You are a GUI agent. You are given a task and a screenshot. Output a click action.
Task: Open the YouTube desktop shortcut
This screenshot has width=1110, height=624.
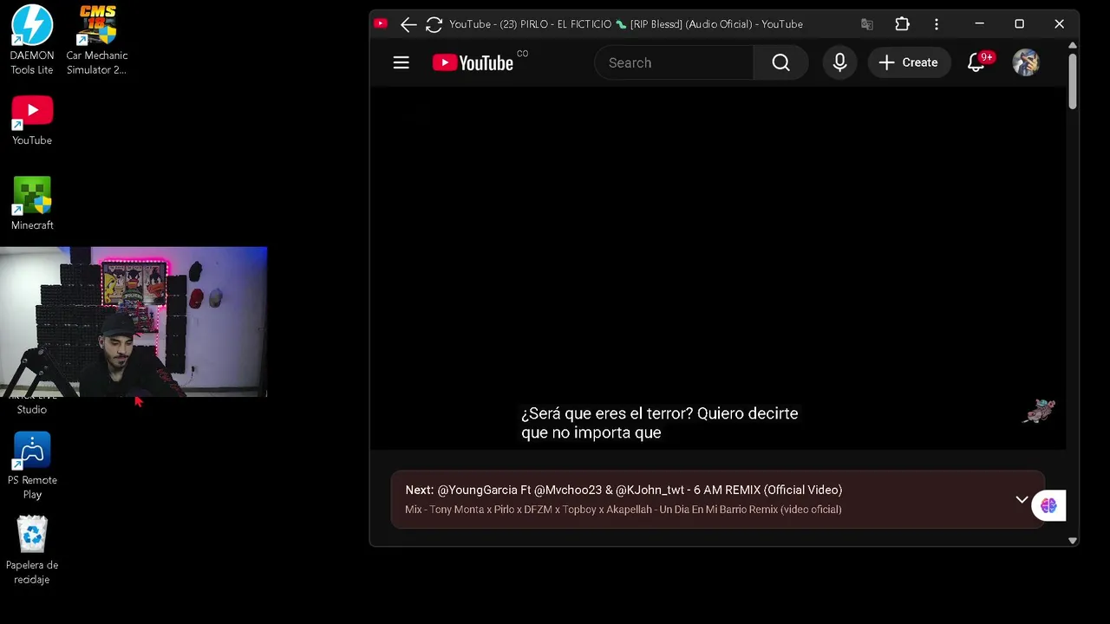[32, 120]
